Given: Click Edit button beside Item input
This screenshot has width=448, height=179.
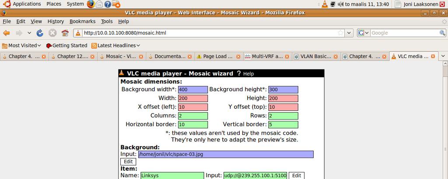Looking at the screenshot, I should pyautogui.click(x=297, y=176).
